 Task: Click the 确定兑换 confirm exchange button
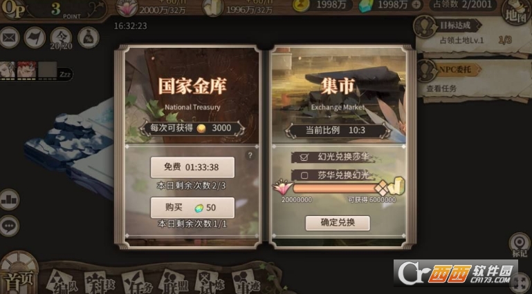pos(338,223)
